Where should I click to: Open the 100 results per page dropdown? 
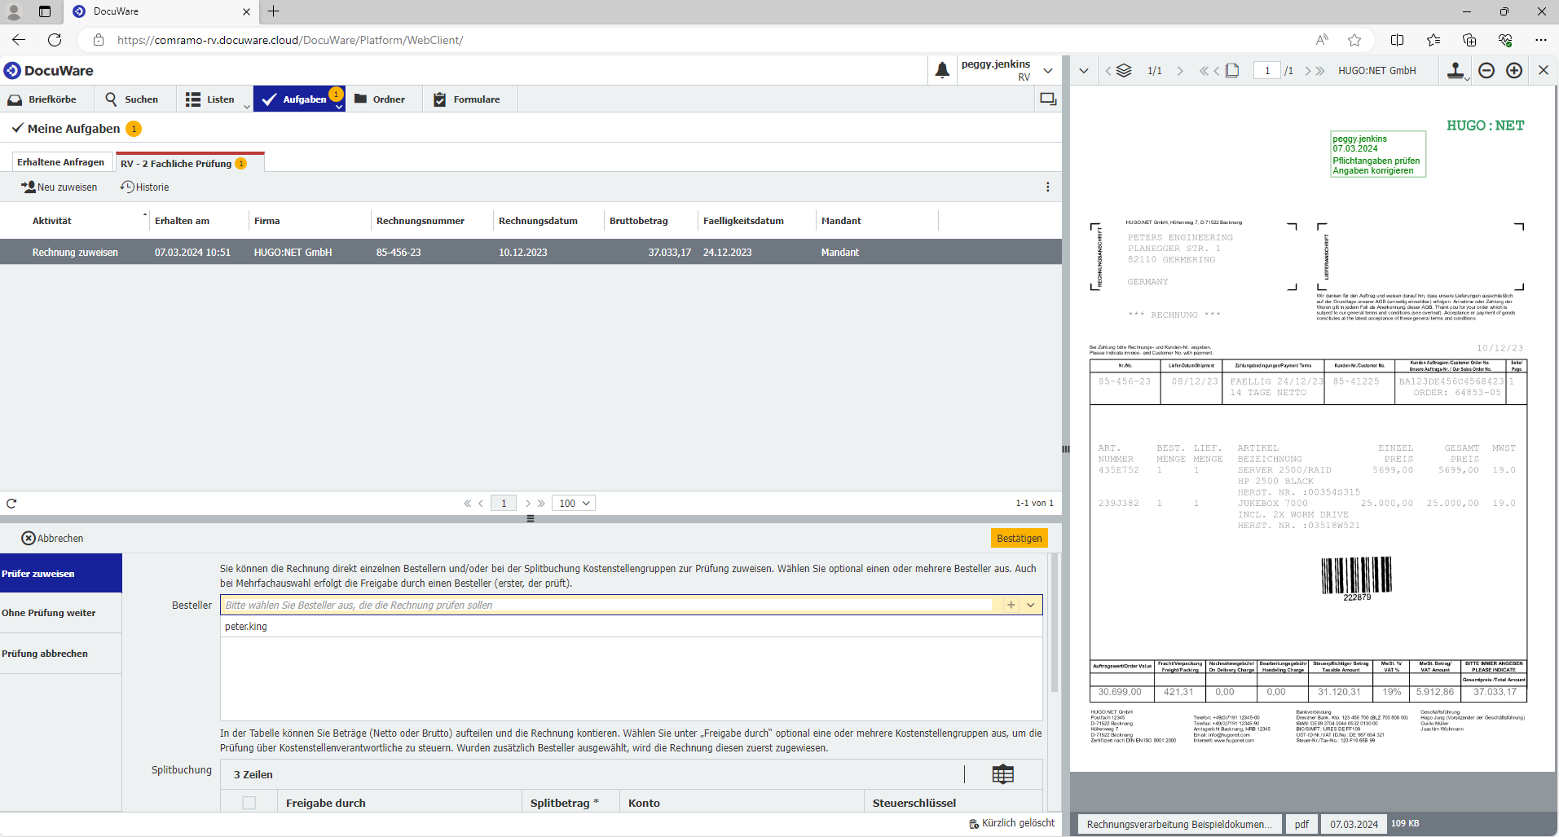574,504
